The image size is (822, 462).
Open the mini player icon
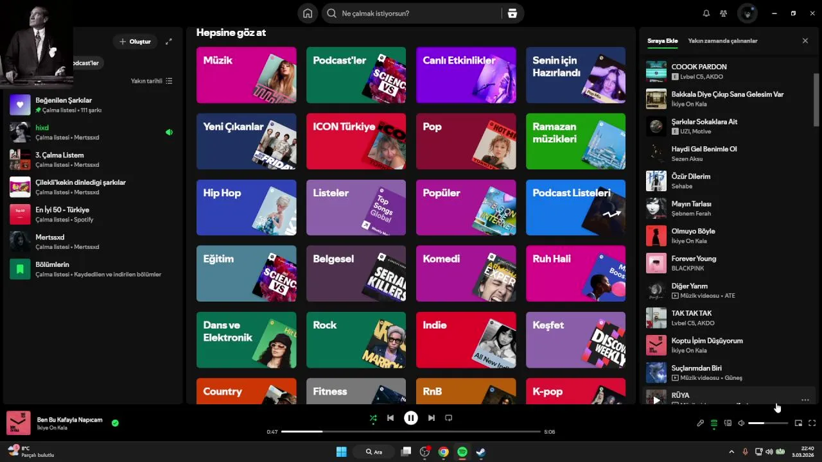pyautogui.click(x=799, y=423)
